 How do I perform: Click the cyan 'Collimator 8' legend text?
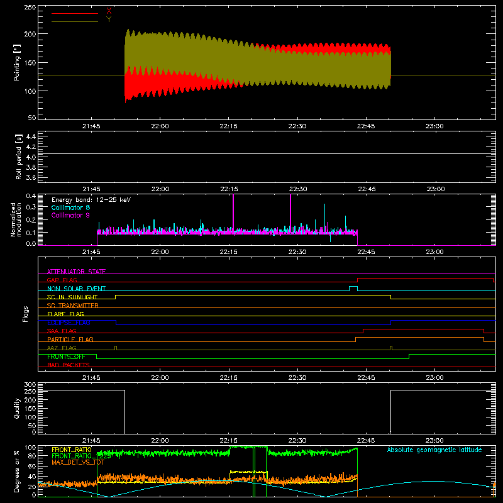pyautogui.click(x=70, y=207)
